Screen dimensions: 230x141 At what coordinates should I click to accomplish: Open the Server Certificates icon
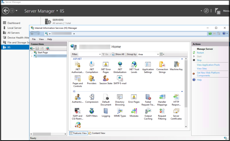[176, 113]
